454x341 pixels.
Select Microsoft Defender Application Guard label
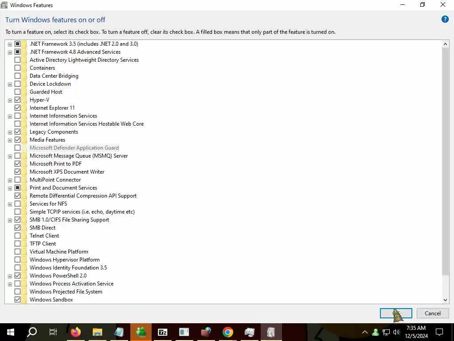pos(74,148)
